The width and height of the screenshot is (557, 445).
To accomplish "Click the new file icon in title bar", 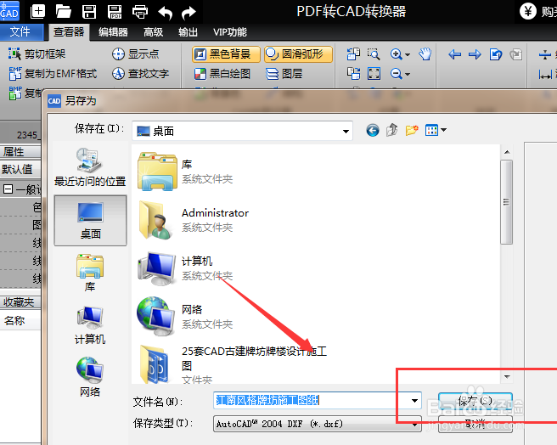I will coord(37,12).
